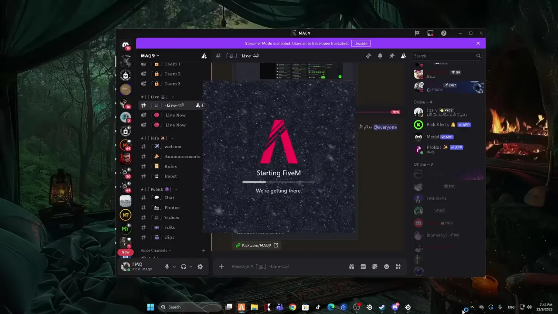Open the MAQ9 server dropdown menu
Viewport: 558px width, 314px height.
150,56
